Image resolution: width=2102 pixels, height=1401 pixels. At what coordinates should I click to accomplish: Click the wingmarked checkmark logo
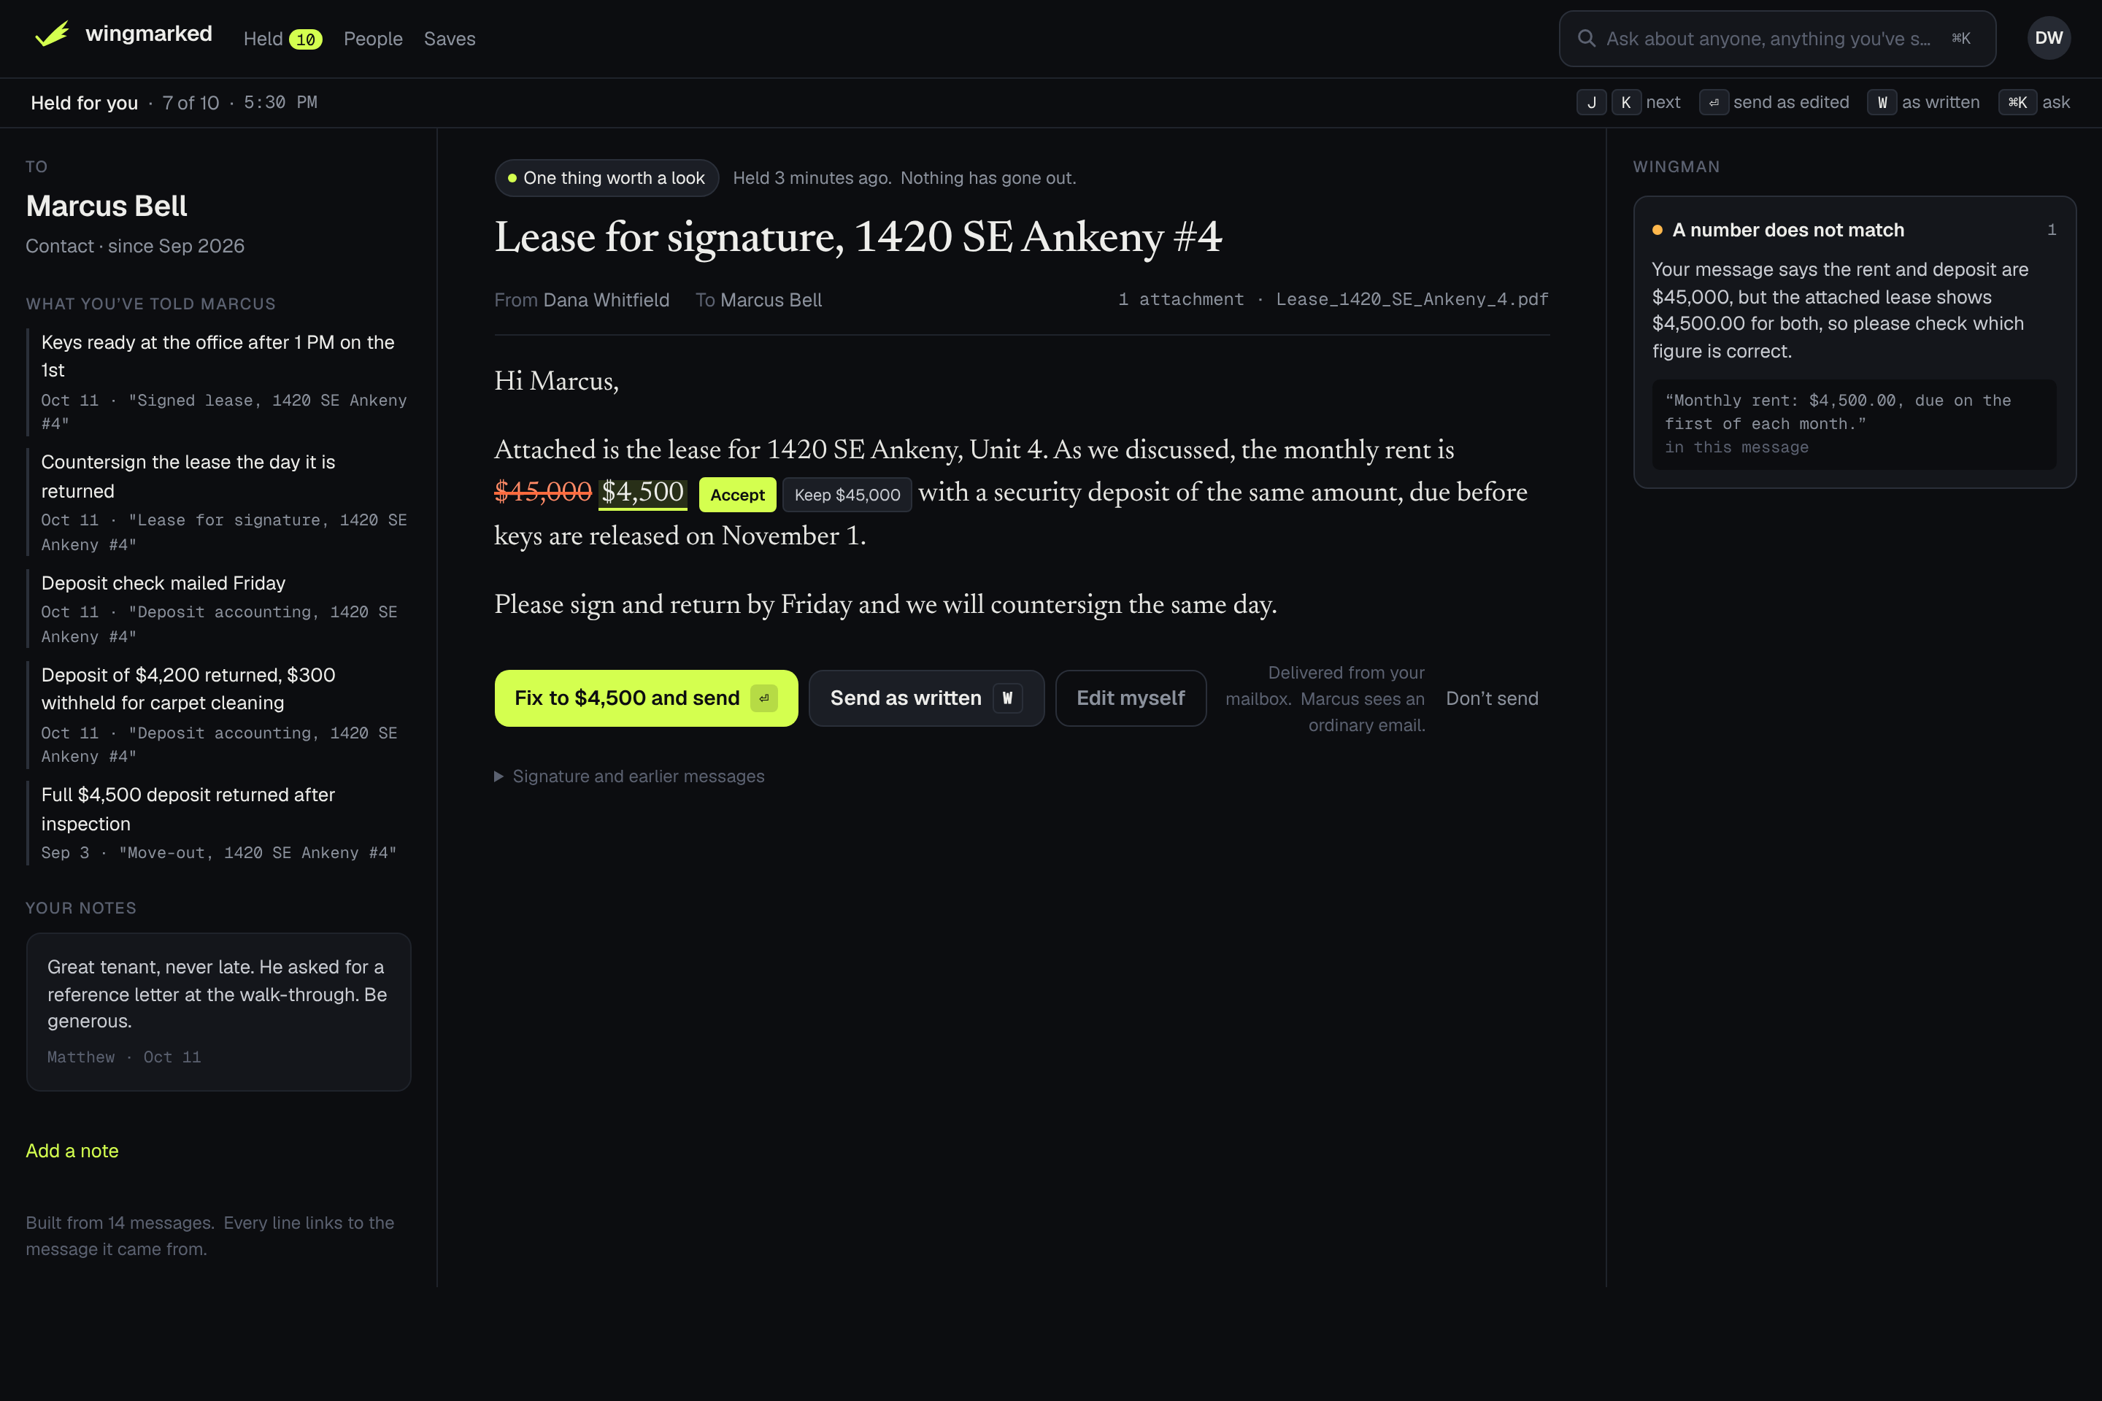[x=52, y=35]
